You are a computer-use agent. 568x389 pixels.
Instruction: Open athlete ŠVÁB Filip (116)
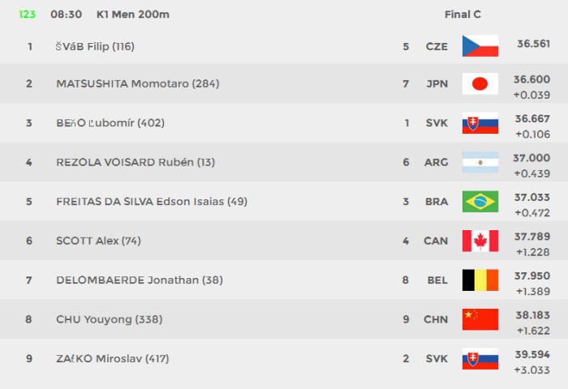95,46
